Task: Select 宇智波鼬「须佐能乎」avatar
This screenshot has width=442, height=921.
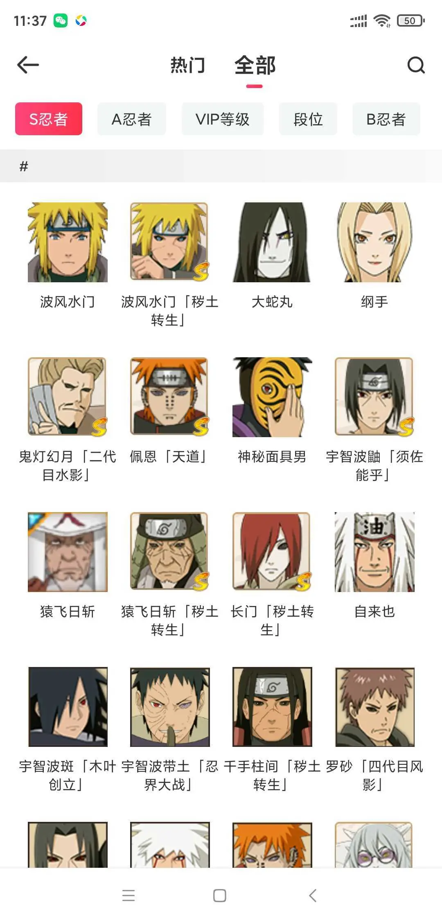Action: pyautogui.click(x=374, y=397)
